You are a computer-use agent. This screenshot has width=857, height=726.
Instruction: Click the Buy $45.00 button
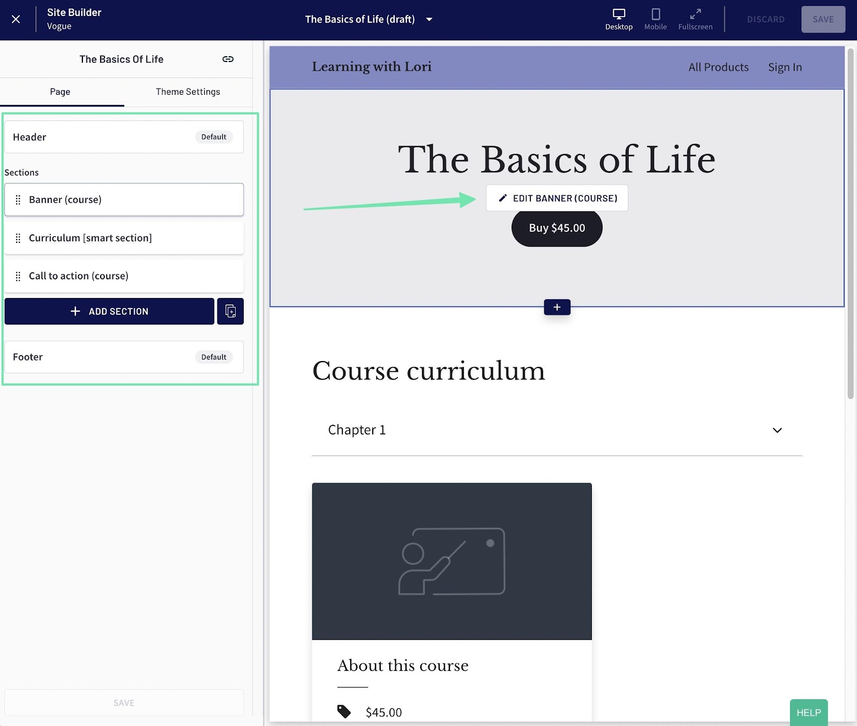(x=557, y=227)
